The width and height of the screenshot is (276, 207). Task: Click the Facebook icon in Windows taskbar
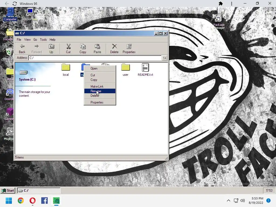(x=44, y=201)
